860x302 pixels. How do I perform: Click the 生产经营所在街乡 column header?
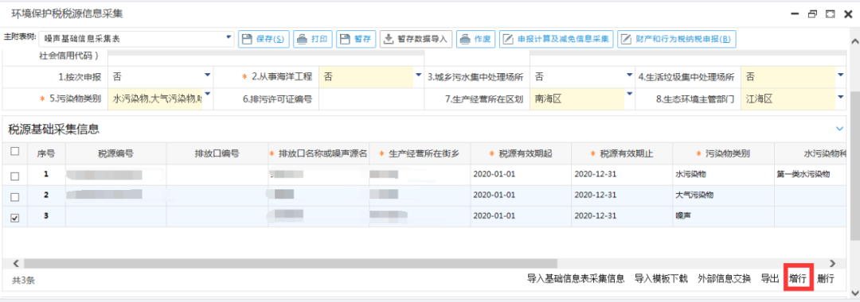click(420, 153)
